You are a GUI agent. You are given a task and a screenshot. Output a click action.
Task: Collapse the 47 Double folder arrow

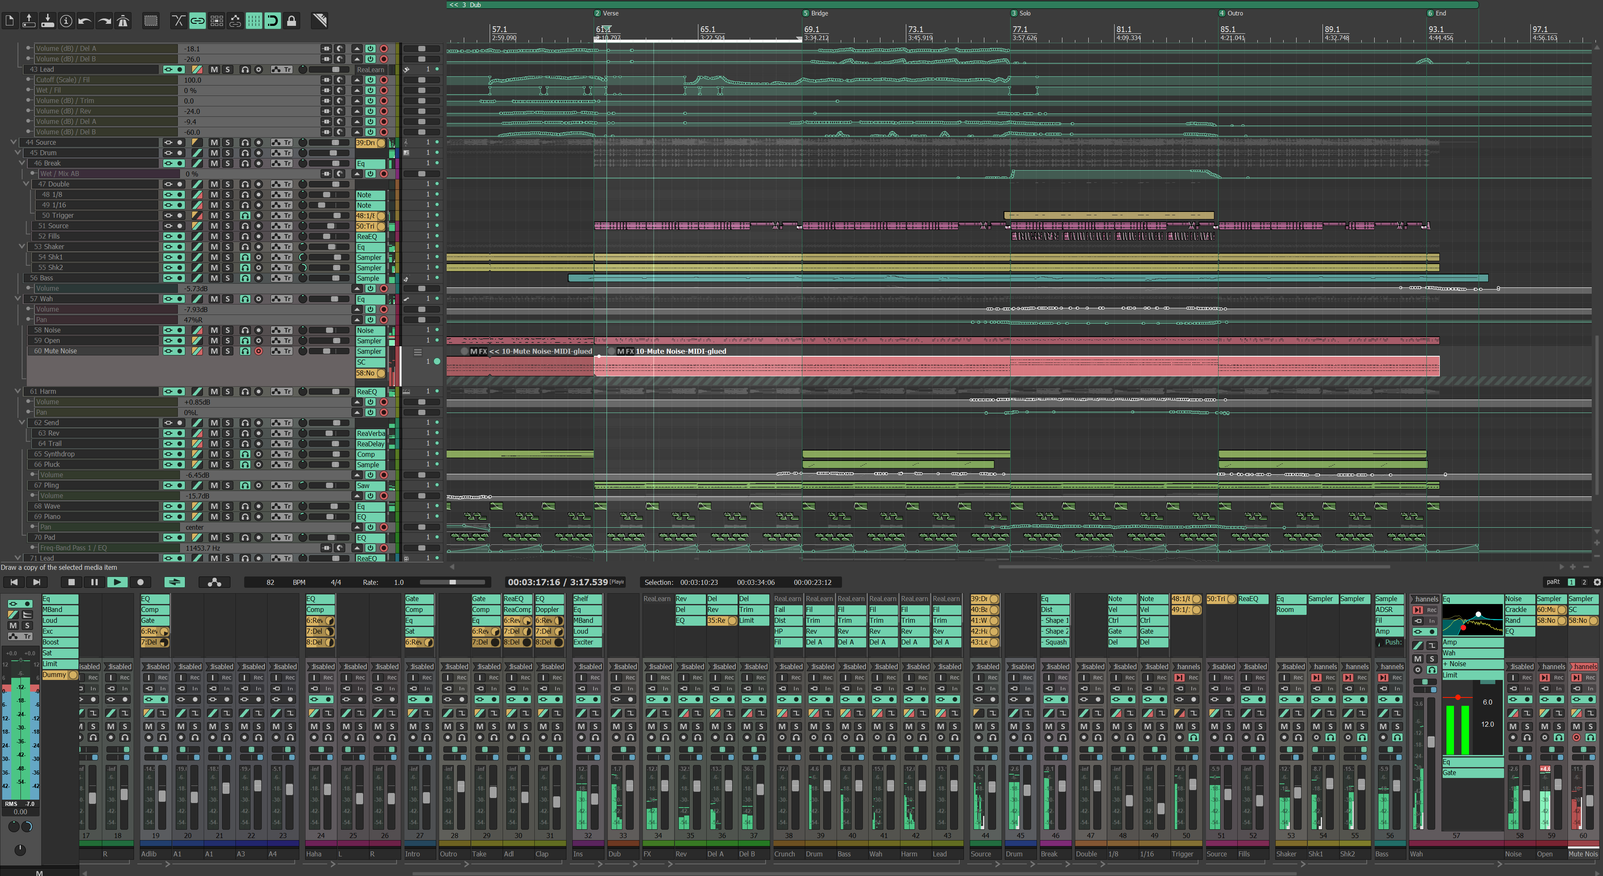coord(26,184)
